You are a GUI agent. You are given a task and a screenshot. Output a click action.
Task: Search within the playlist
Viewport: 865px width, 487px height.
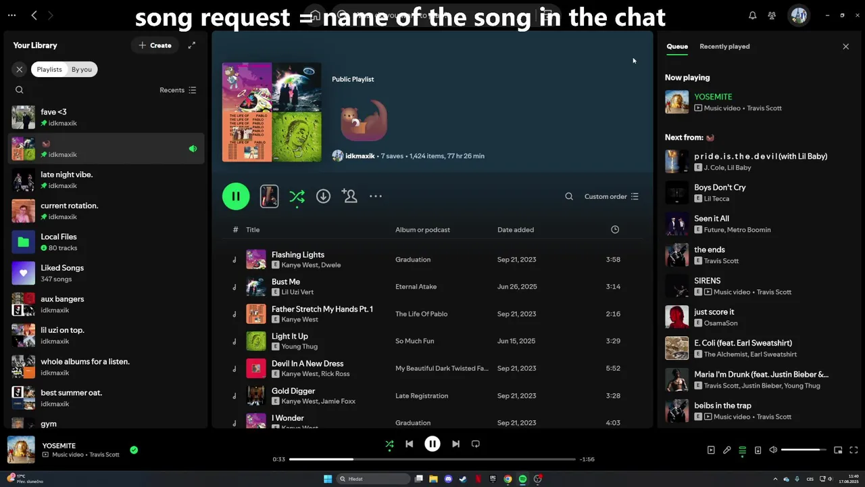click(569, 196)
